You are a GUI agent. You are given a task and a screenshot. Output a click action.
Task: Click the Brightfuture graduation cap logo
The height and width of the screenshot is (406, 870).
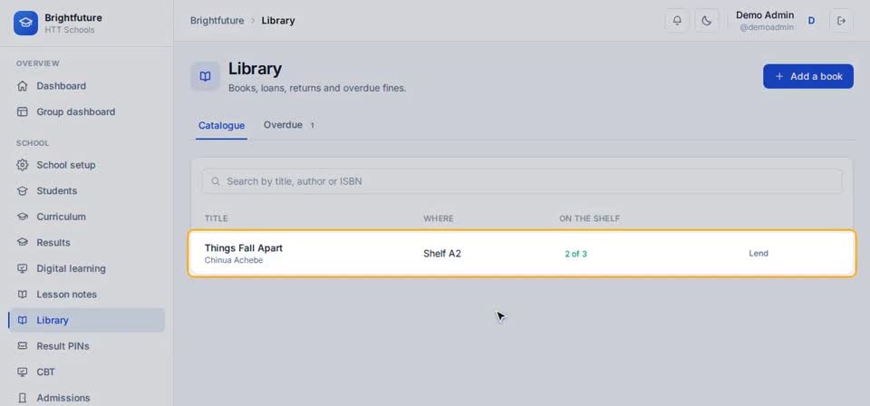click(x=25, y=24)
